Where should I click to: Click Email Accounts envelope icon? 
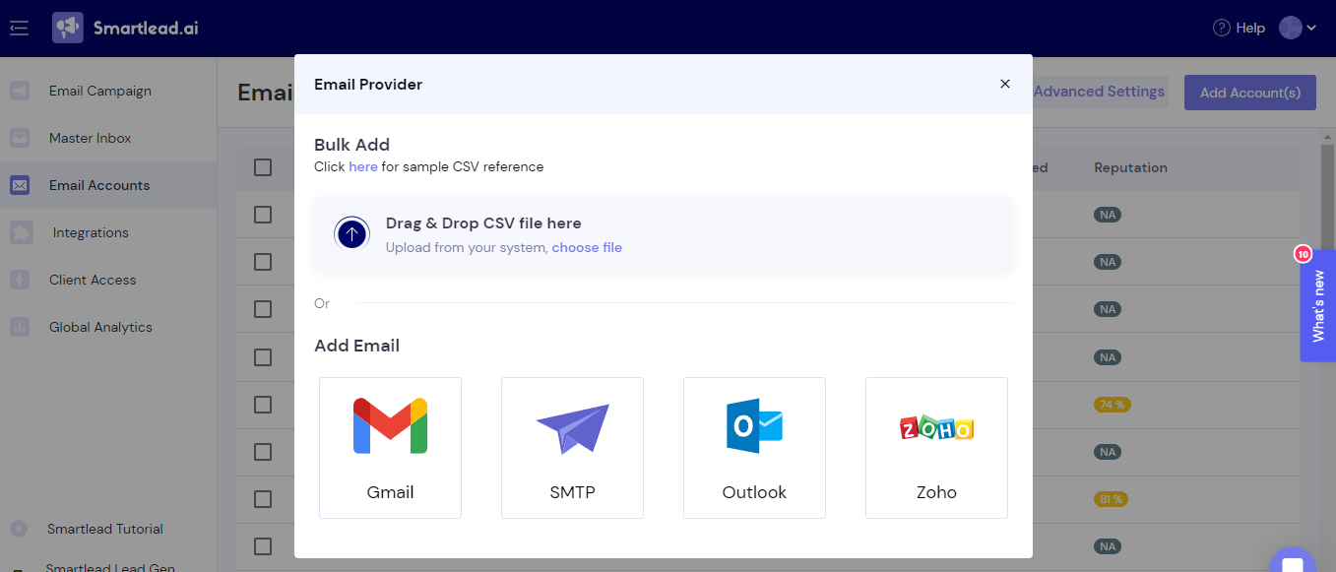[20, 185]
